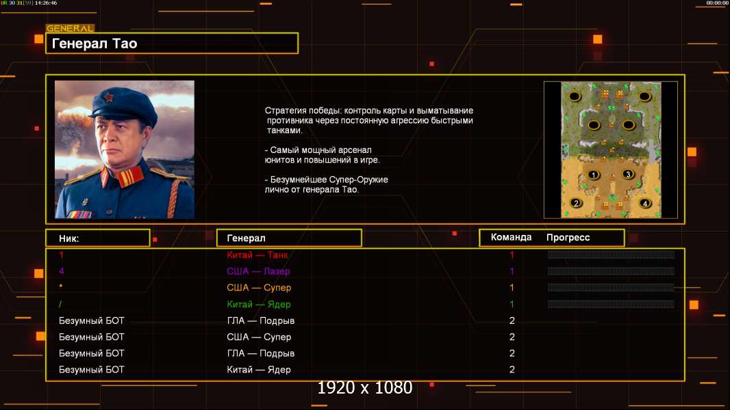Screen dimensions: 730x410
Task: Select green player row nick '/'
Action: pyautogui.click(x=60, y=304)
